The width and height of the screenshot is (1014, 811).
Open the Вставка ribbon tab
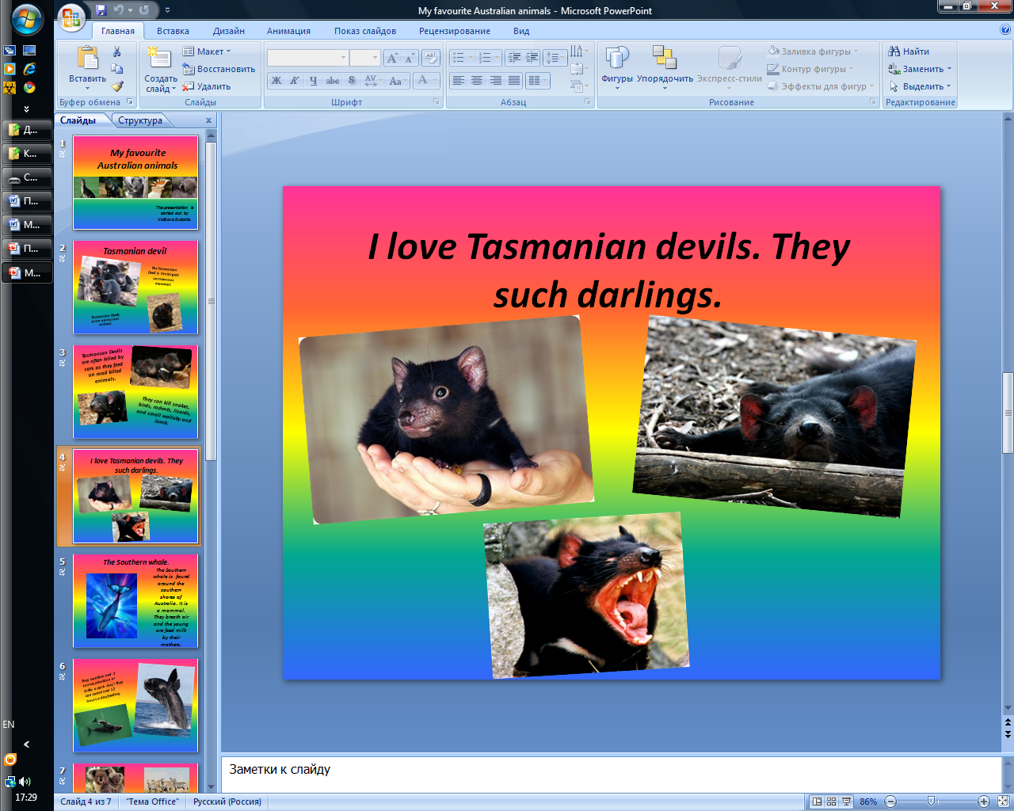[x=173, y=31]
